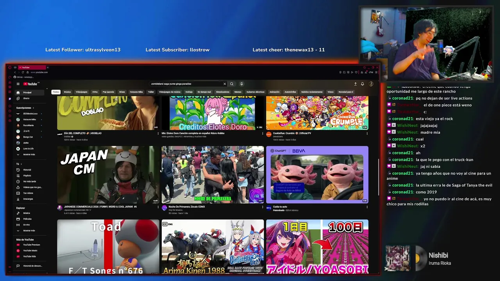Play the Noche De Primavera thumbnail
500x281 pixels.
pyautogui.click(x=213, y=175)
